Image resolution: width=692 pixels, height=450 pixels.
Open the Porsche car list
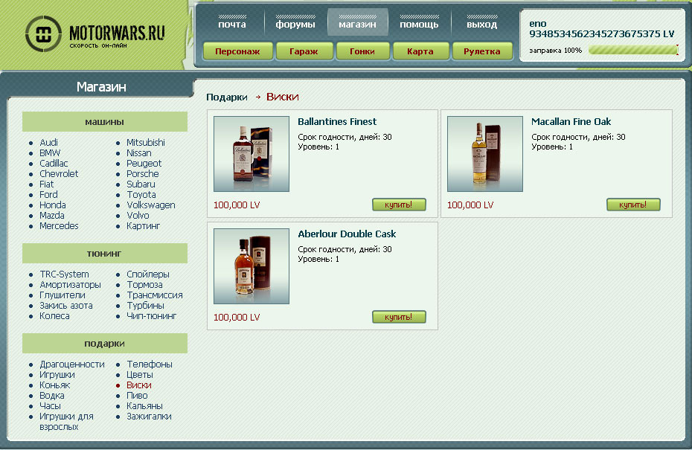click(x=143, y=174)
